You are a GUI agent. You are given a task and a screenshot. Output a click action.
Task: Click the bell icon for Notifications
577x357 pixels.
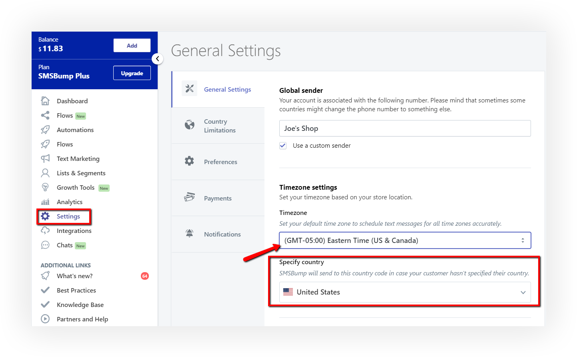coord(190,234)
